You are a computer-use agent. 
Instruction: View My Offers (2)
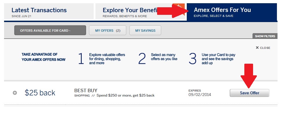[x=108, y=30]
